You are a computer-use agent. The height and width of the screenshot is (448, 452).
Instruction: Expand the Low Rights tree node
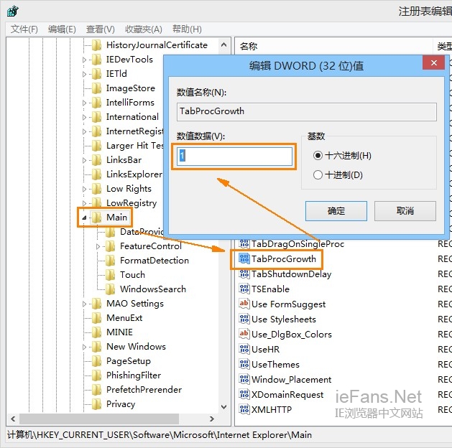coord(84,189)
